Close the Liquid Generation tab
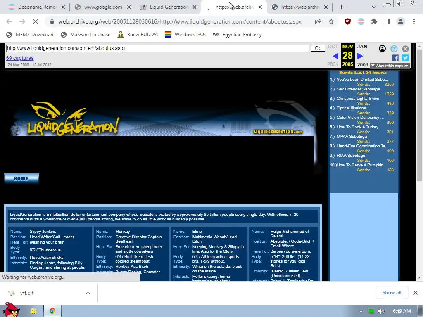The height and width of the screenshot is (317, 423). [195, 7]
